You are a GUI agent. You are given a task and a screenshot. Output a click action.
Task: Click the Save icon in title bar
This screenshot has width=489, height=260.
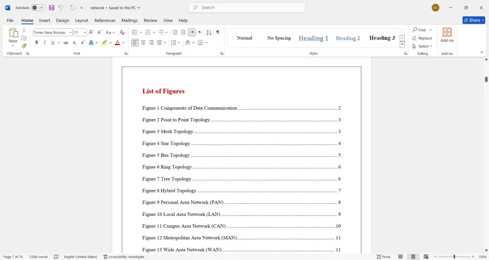point(52,7)
